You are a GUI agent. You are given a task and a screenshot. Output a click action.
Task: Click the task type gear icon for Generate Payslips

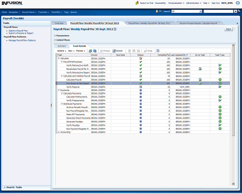220,121
